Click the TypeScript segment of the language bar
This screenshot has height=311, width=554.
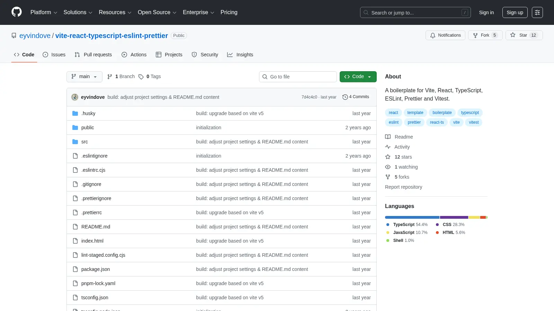[x=412, y=217]
